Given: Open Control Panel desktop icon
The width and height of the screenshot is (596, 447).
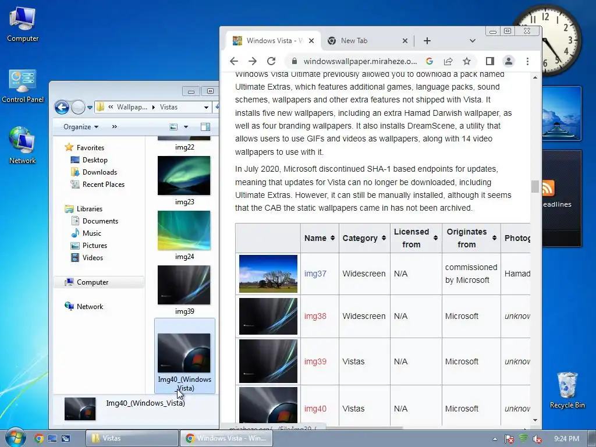Looking at the screenshot, I should (23, 86).
